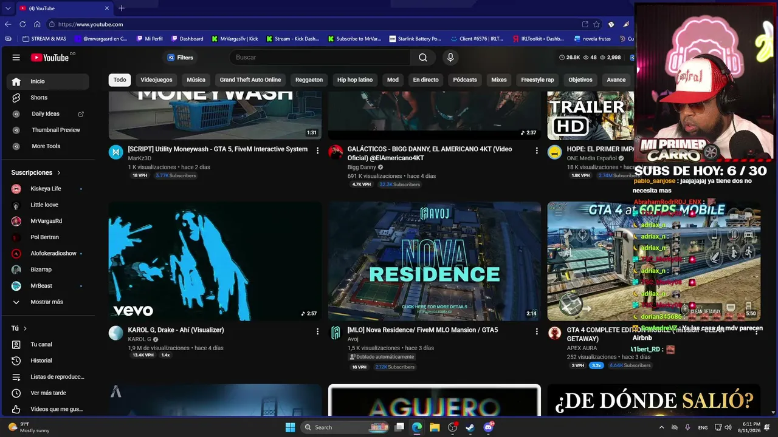778x437 pixels.
Task: Reload the page in the browser
Action: pos(22,24)
